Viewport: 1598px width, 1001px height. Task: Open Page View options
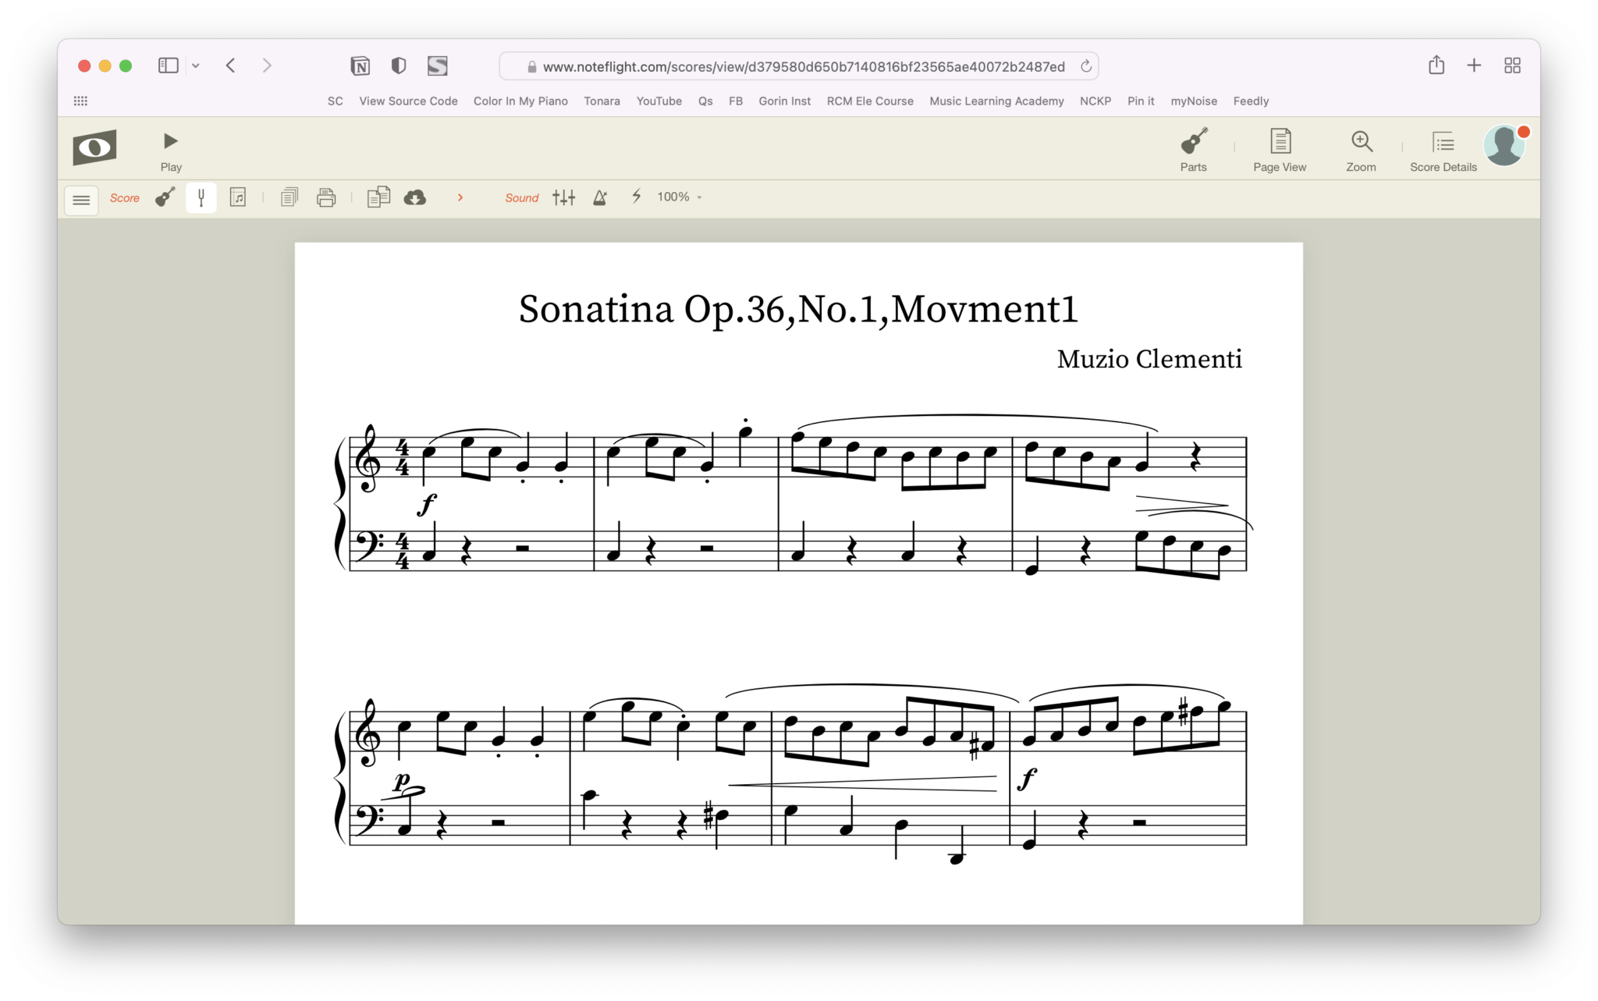coord(1279,150)
